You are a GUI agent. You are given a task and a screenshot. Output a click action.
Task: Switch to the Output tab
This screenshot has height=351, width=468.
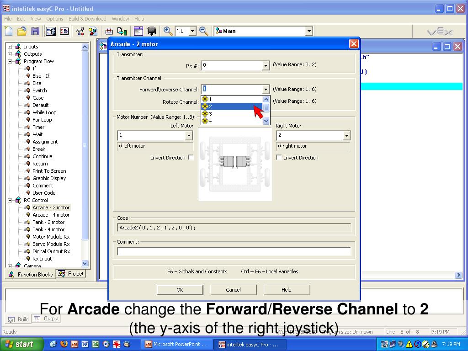point(46,319)
